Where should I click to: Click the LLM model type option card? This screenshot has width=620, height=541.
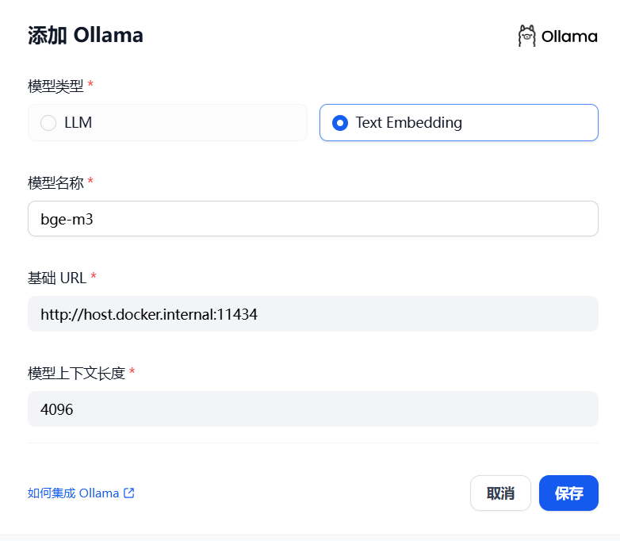point(167,123)
